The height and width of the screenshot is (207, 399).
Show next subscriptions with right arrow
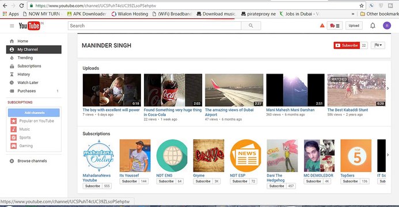pyautogui.click(x=388, y=155)
